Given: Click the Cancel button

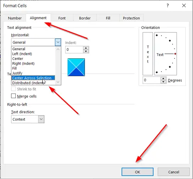Looking at the screenshot, I should click(x=174, y=172).
